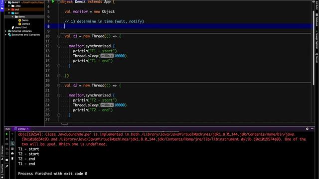Expand Scratches and Consoles node
Screen dimensions: 319x179
[x=5, y=35]
